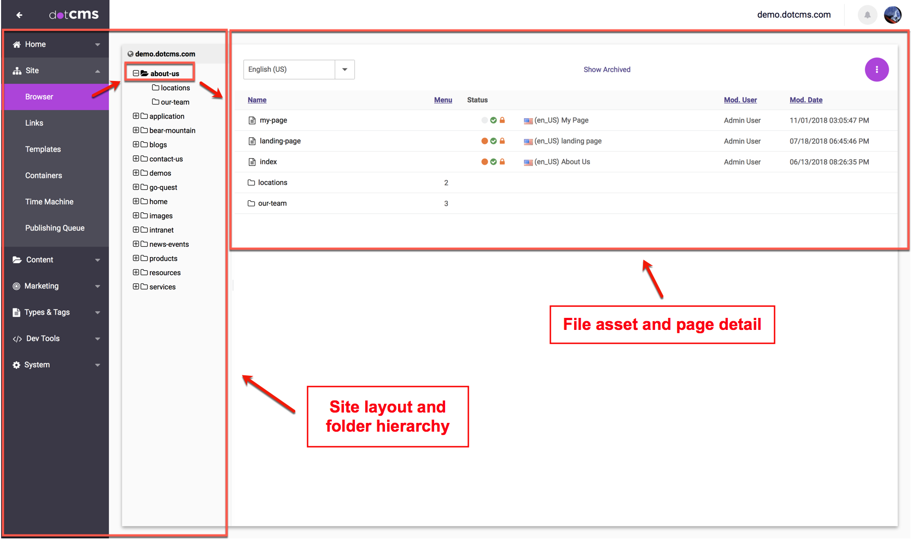Click the page icon of index row
The height and width of the screenshot is (540, 911).
[x=252, y=162]
